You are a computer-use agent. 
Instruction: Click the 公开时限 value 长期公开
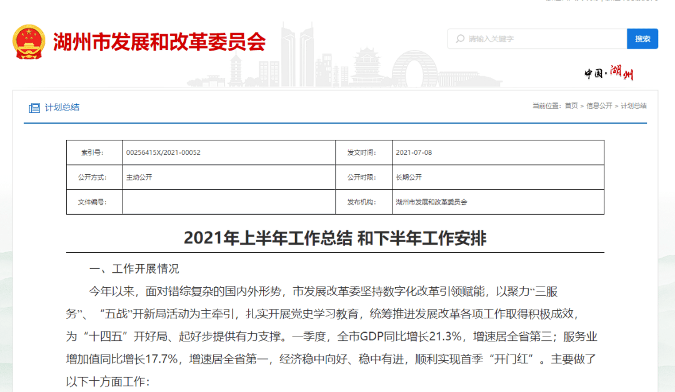pyautogui.click(x=407, y=177)
